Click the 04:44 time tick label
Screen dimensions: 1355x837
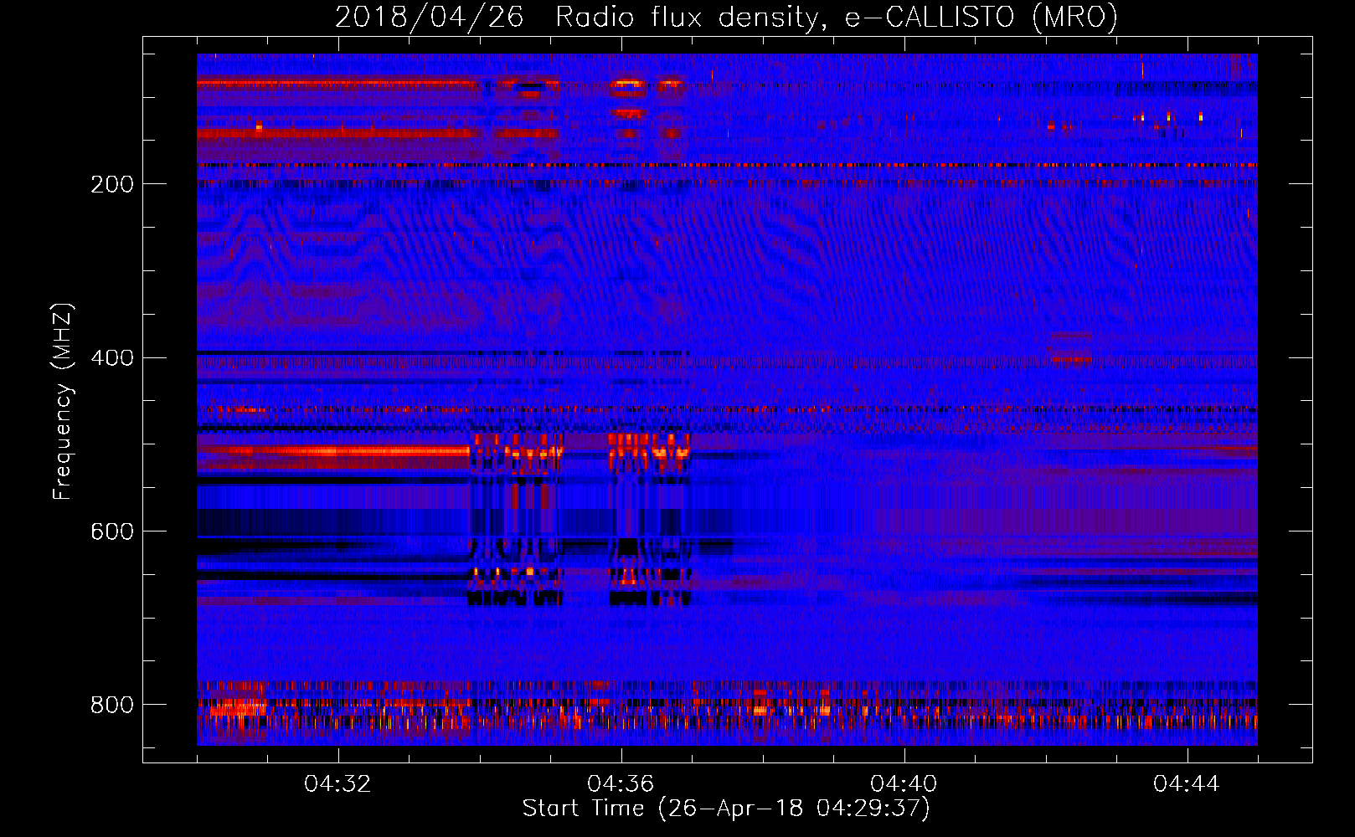pyautogui.click(x=1187, y=784)
